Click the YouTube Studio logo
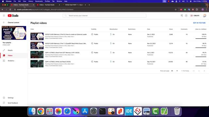 [x=13, y=16]
